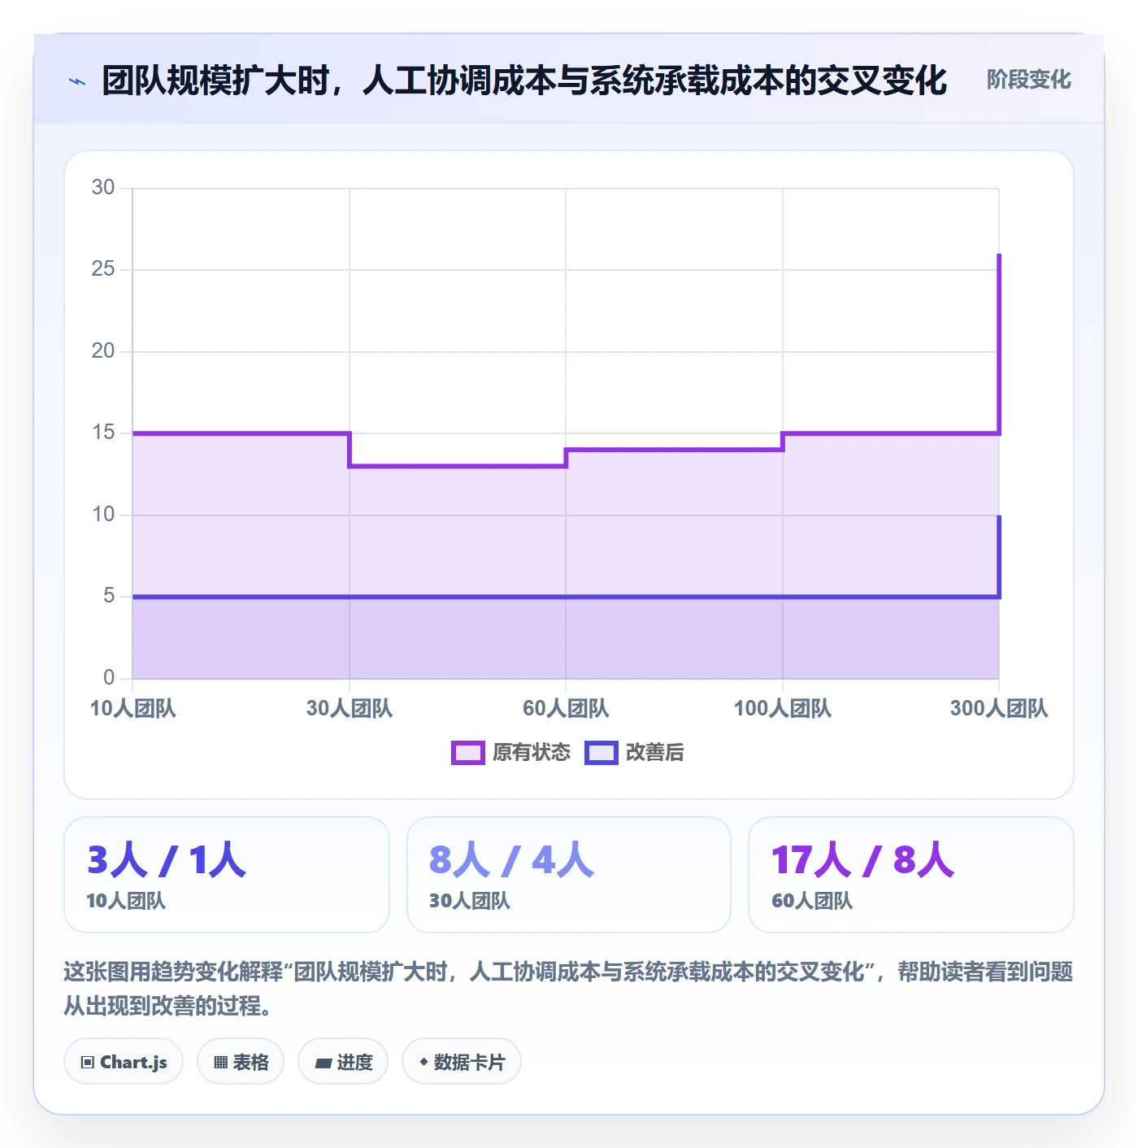
Task: Open the 8人 / 4人 data card
Action: [x=569, y=875]
